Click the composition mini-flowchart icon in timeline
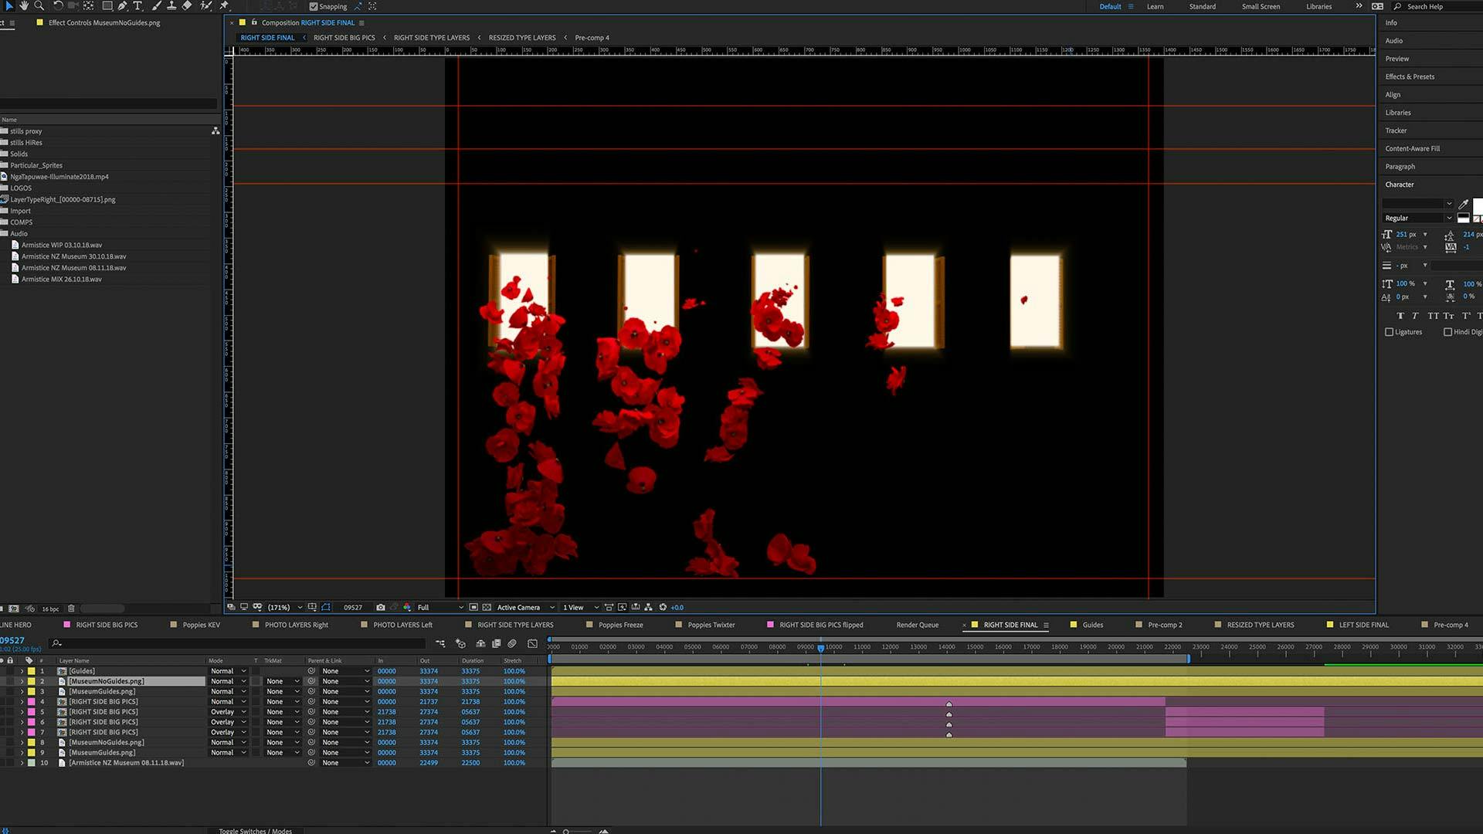1483x834 pixels. [440, 643]
